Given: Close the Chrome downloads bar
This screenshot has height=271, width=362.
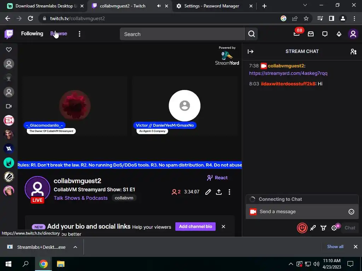Looking at the screenshot, I should [356, 247].
